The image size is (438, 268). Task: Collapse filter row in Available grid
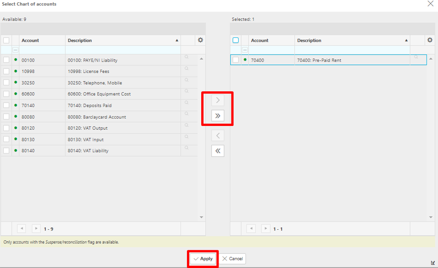[16, 50]
